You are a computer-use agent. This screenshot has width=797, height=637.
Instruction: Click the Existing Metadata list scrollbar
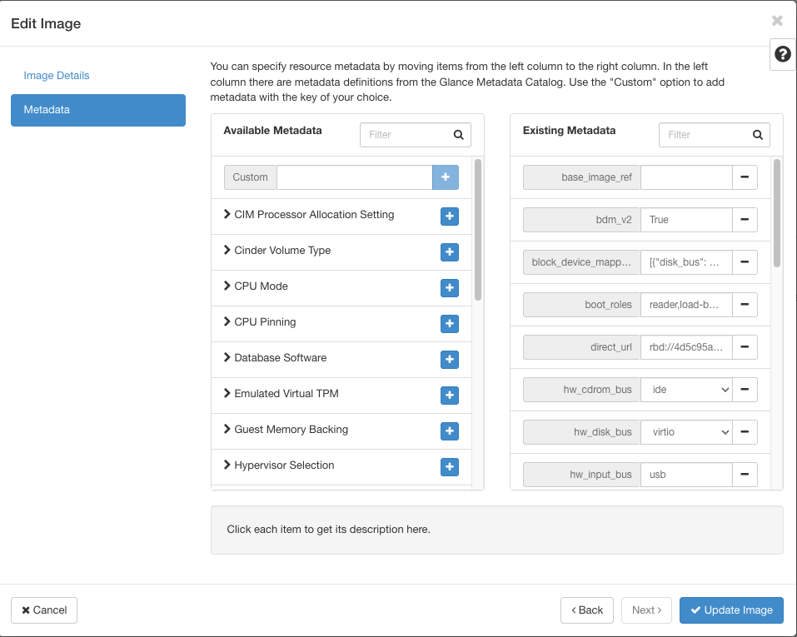pyautogui.click(x=776, y=213)
